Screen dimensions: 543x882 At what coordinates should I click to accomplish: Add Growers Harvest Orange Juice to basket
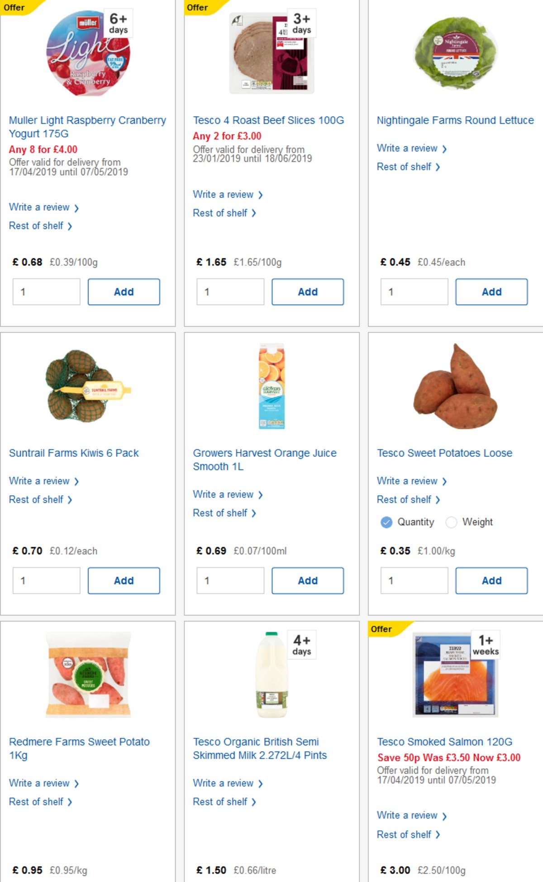point(308,580)
